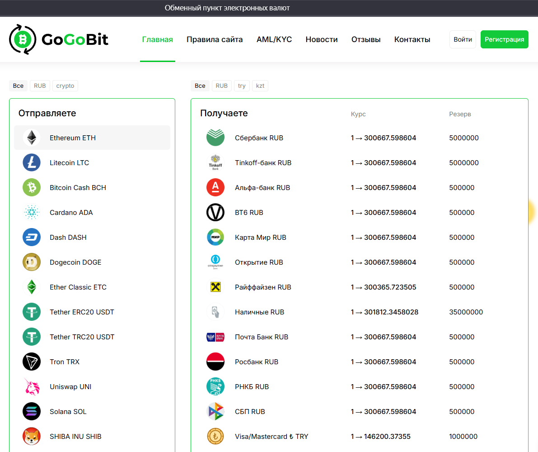Select the Открытие bank icon

click(215, 262)
